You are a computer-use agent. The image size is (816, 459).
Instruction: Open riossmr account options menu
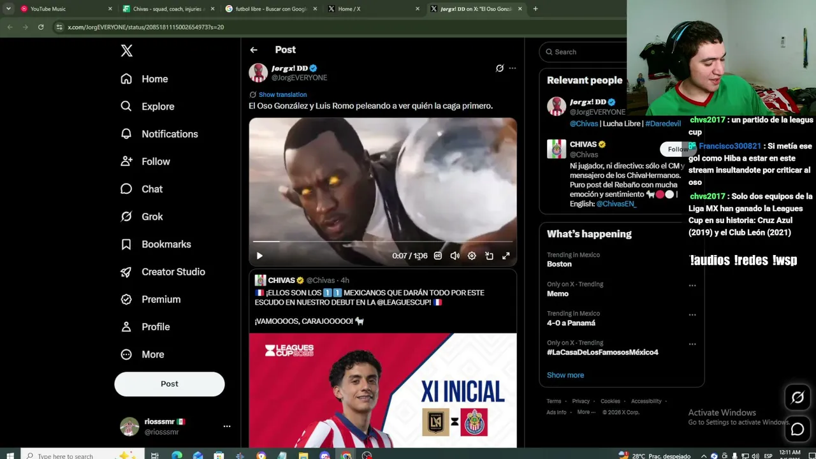click(x=227, y=426)
